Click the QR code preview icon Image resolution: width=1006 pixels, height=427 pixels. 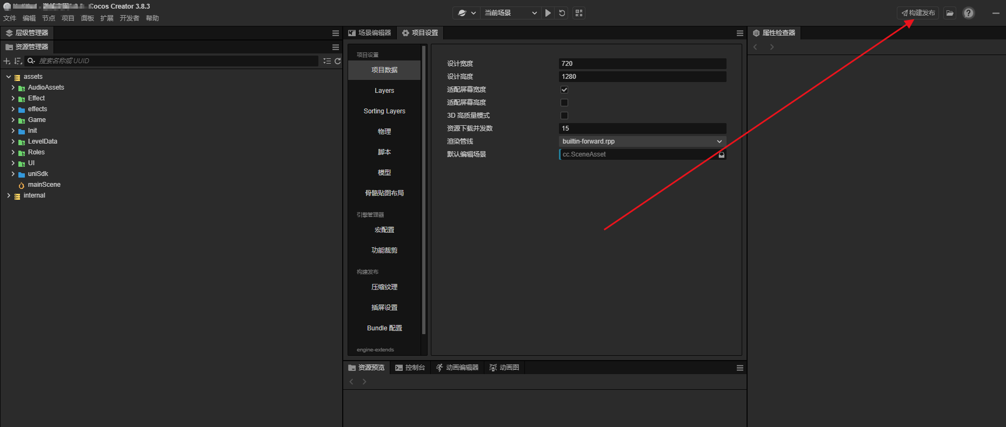pos(579,13)
